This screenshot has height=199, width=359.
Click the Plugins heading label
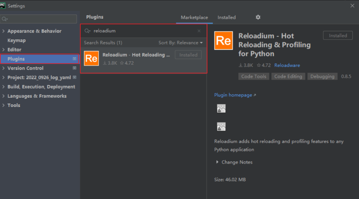point(95,17)
